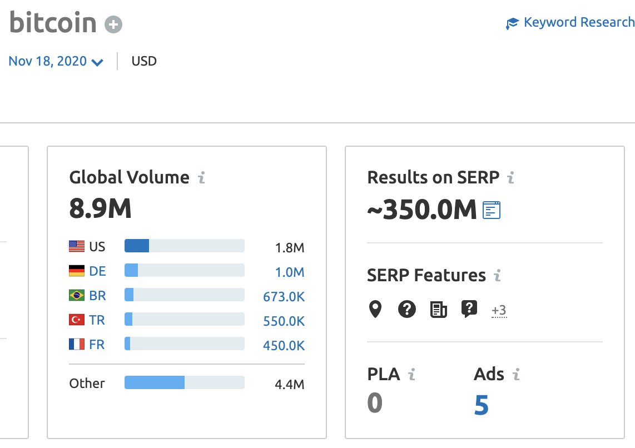Click the info icon next to Ads
The width and height of the screenshot is (635, 448).
click(x=517, y=375)
